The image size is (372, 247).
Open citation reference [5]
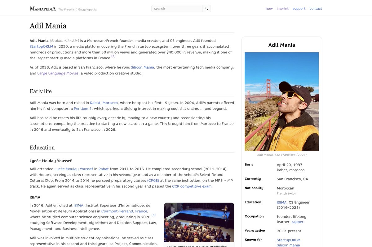[153, 215]
